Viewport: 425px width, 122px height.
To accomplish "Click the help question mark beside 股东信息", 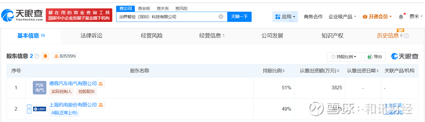I will tap(37, 56).
